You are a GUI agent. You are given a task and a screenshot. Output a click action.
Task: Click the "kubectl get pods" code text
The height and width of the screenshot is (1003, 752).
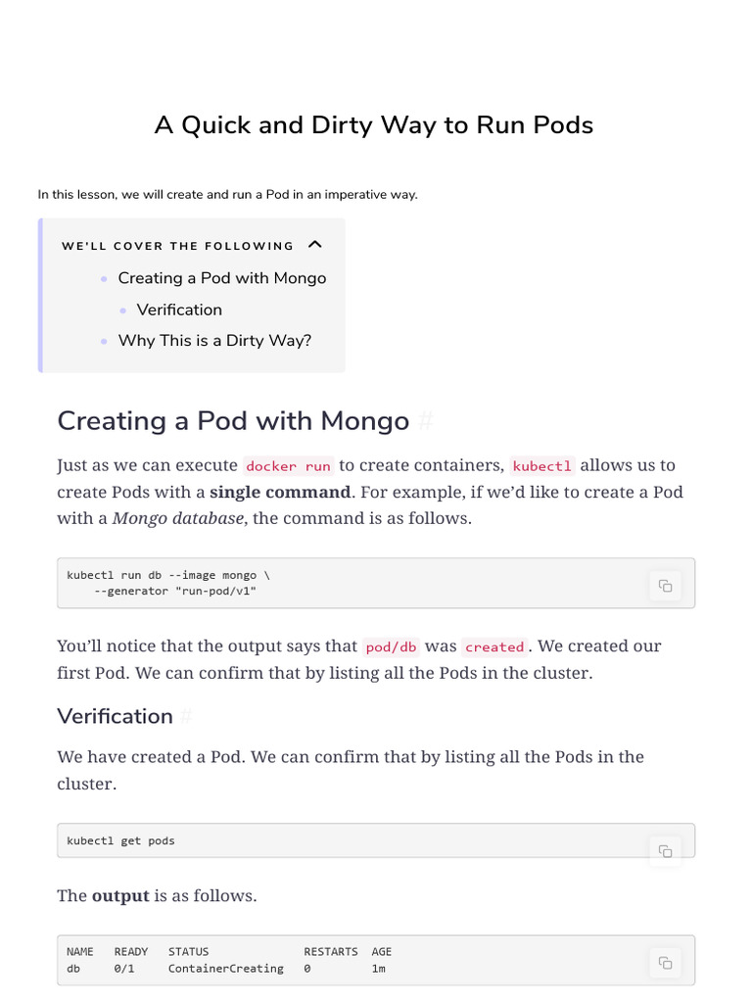pyautogui.click(x=120, y=841)
